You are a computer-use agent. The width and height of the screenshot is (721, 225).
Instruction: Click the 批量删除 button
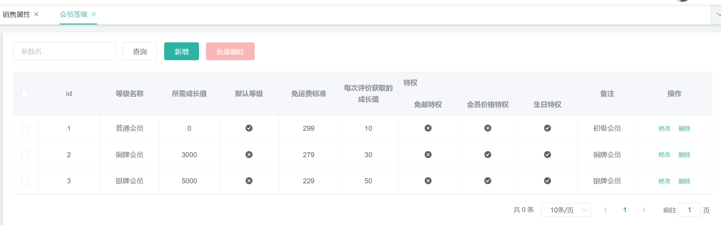[x=230, y=51]
